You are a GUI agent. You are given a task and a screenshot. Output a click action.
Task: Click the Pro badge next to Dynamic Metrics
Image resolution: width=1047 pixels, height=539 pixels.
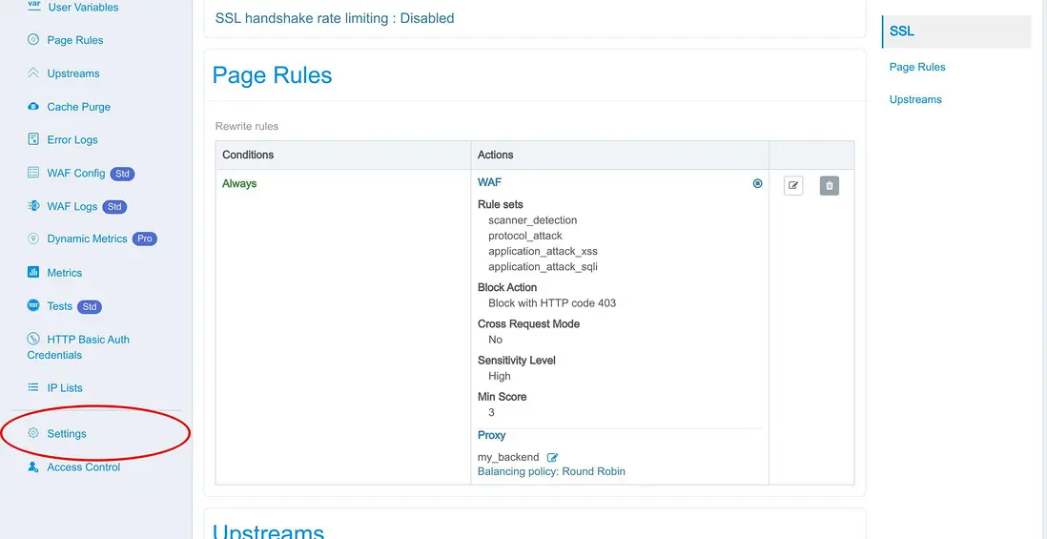(x=144, y=238)
